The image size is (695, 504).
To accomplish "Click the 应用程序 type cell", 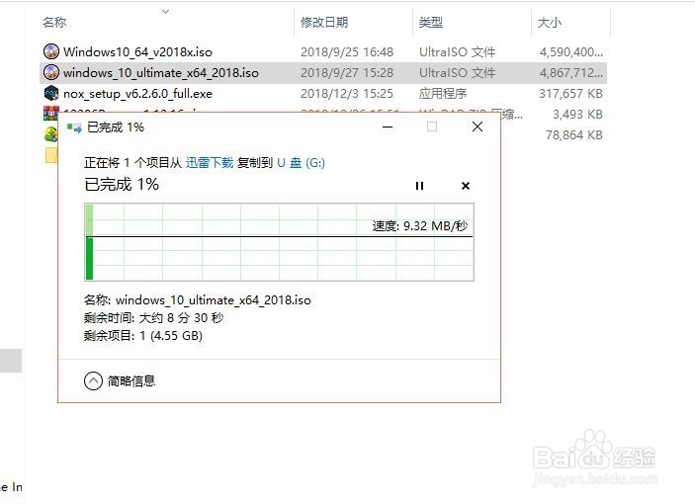I will (443, 94).
